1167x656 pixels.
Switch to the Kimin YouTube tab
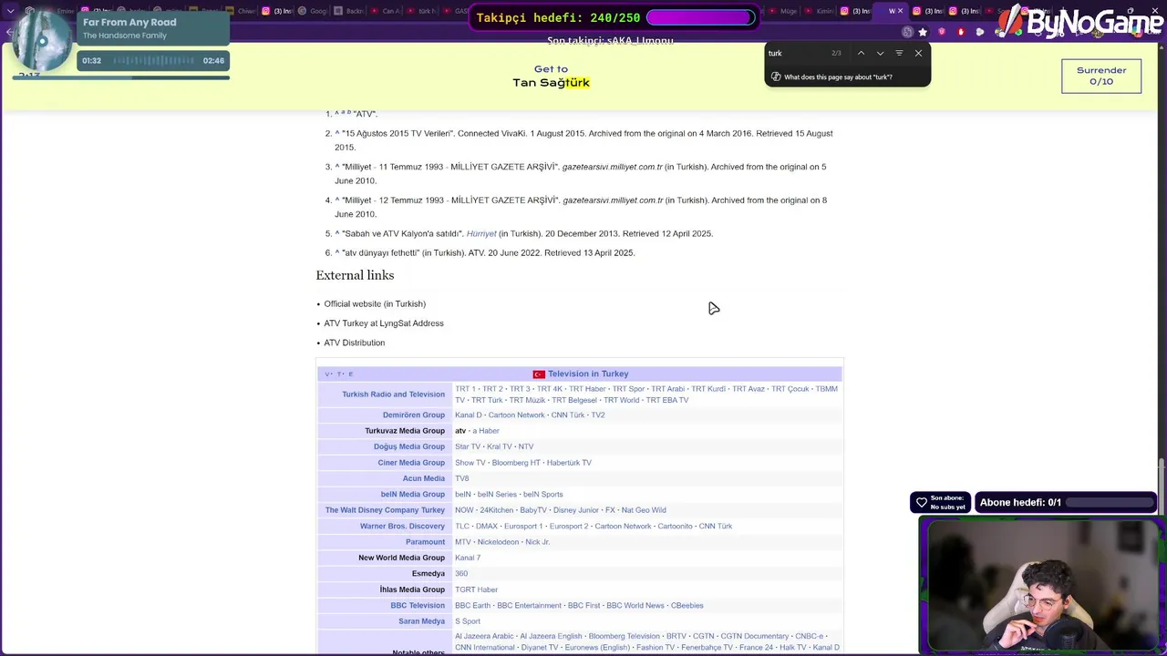[x=820, y=11]
